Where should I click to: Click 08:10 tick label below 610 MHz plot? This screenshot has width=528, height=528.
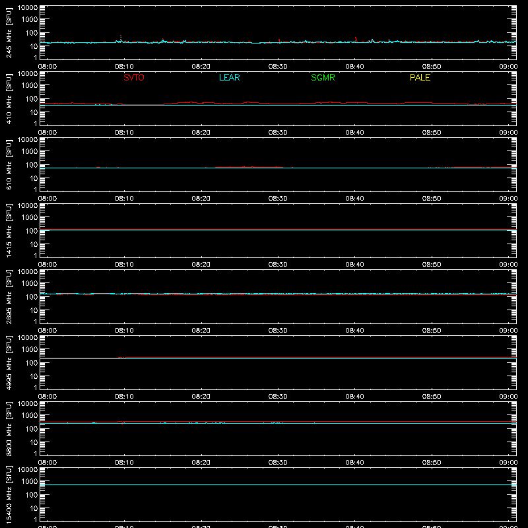pyautogui.click(x=124, y=199)
